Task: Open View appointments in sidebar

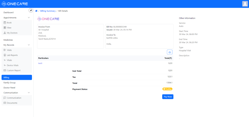Action: [9, 28]
